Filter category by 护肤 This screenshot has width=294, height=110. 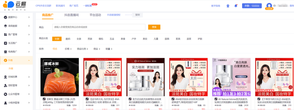pos(200,39)
